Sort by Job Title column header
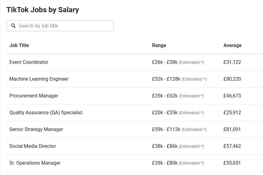Image resolution: width=263 pixels, height=175 pixels. click(19, 46)
